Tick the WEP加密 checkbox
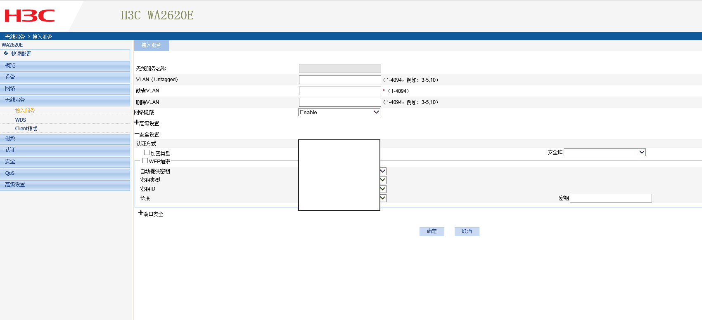Viewport: 702px width, 320px height. point(145,161)
